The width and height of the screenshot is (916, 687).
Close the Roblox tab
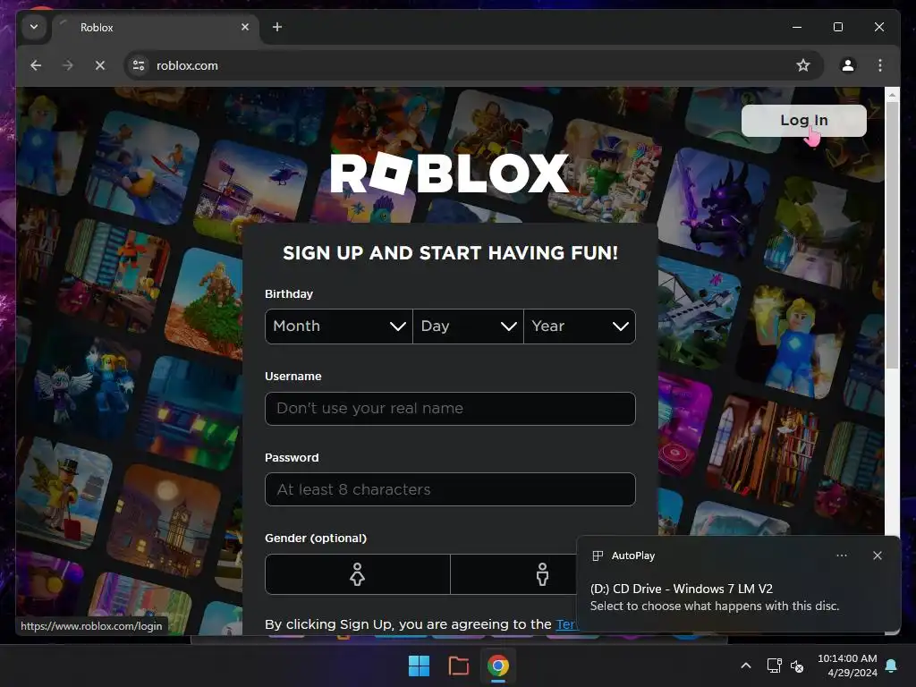pos(245,27)
